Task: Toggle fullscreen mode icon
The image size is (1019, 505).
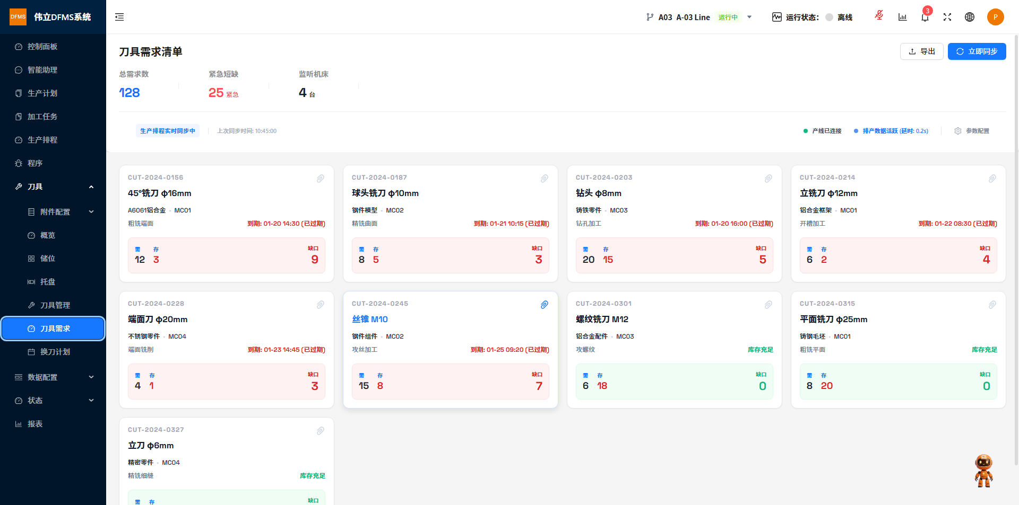Action: tap(947, 17)
